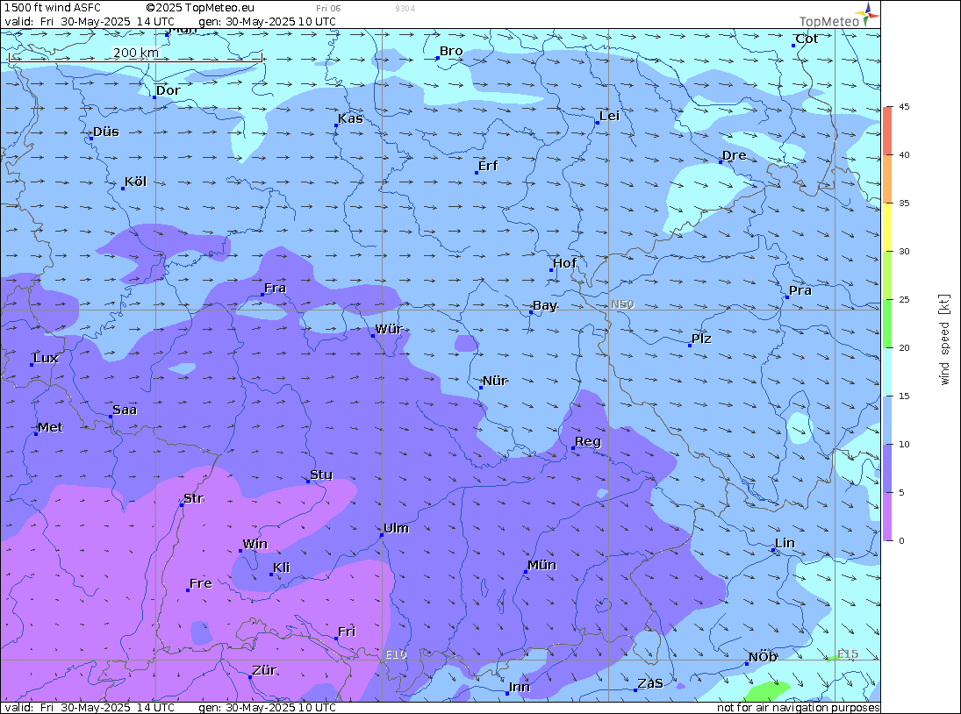961x714 pixels.
Task: Select the Lei city marker
Action: tap(598, 123)
